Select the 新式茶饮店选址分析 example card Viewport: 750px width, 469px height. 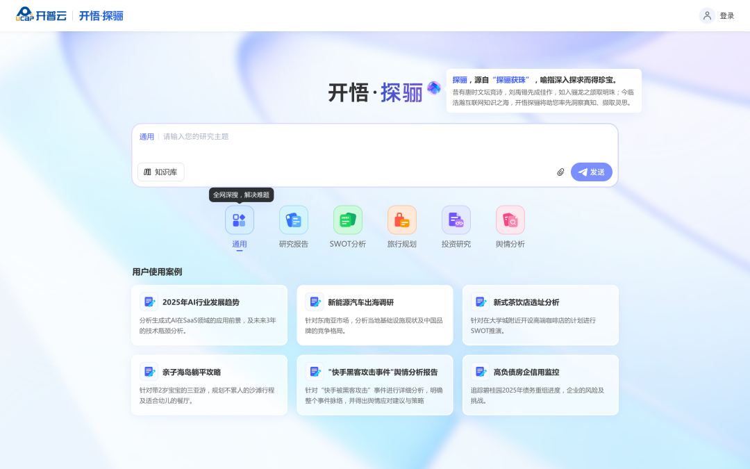click(x=540, y=315)
